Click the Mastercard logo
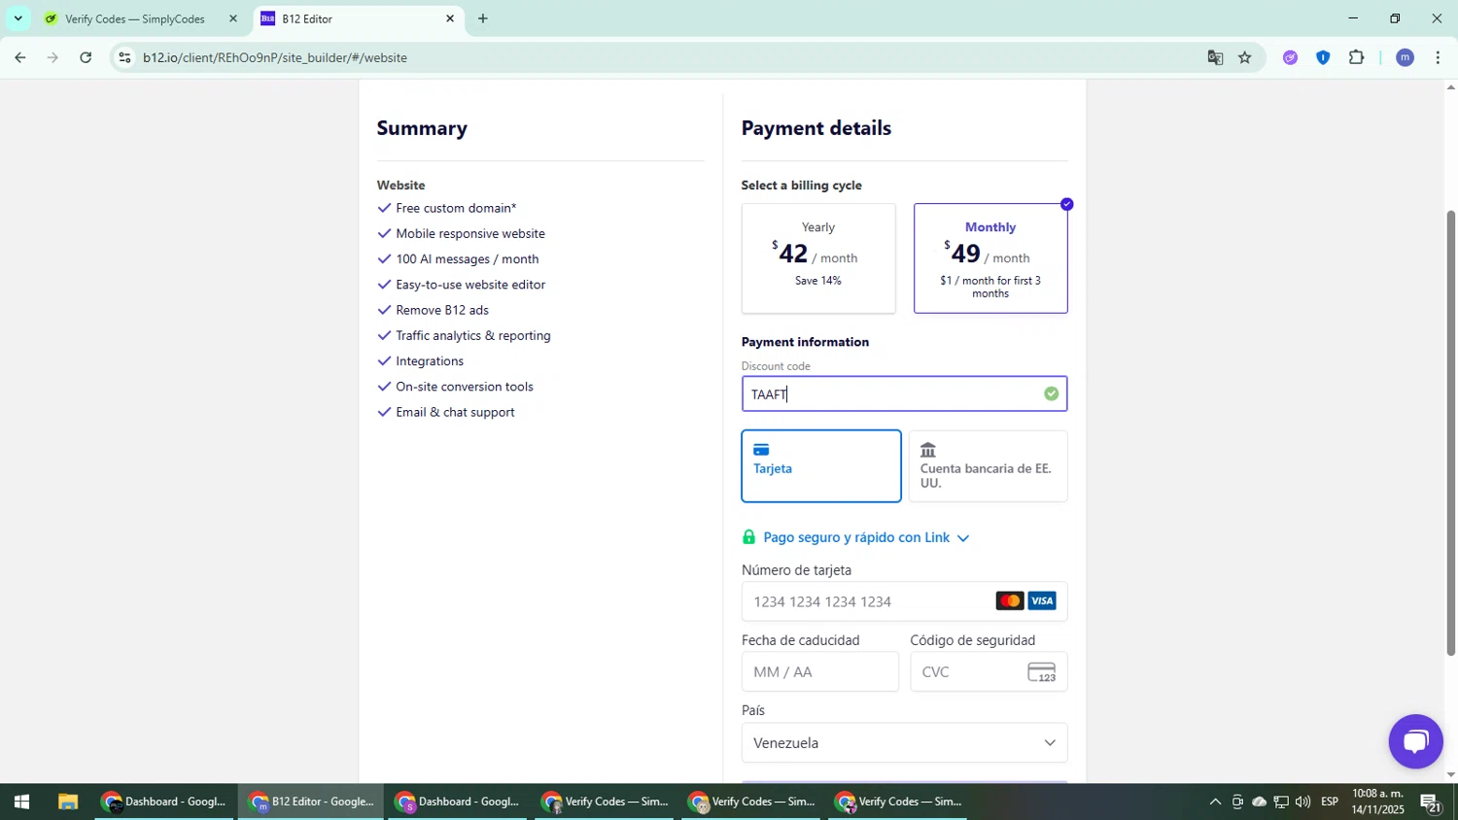Viewport: 1458px width, 820px height. (1010, 601)
